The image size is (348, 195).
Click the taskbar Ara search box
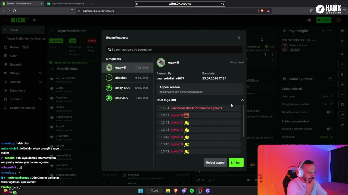click(154, 191)
